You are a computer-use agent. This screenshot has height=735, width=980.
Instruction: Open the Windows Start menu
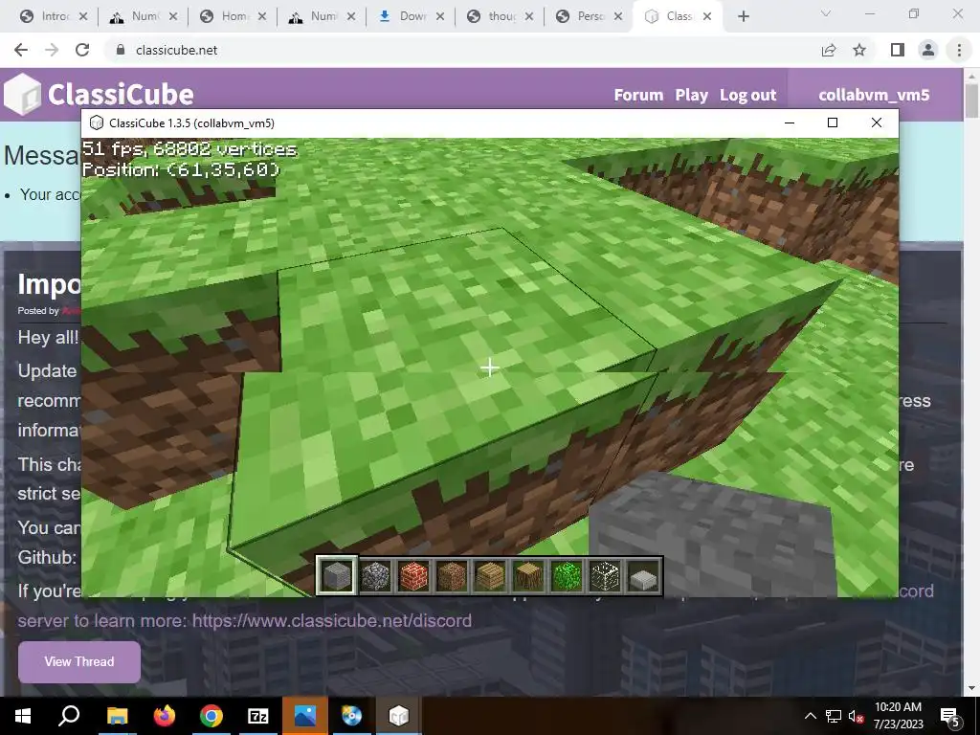point(23,716)
